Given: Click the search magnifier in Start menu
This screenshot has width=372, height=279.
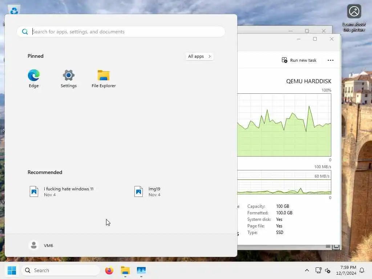Looking at the screenshot, I should 25,32.
